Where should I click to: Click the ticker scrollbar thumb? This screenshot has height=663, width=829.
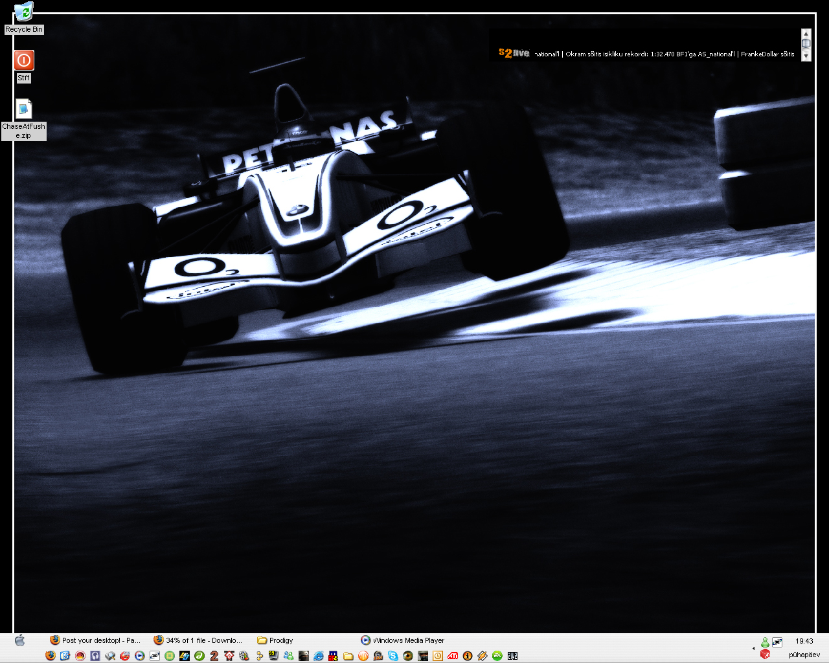point(806,43)
